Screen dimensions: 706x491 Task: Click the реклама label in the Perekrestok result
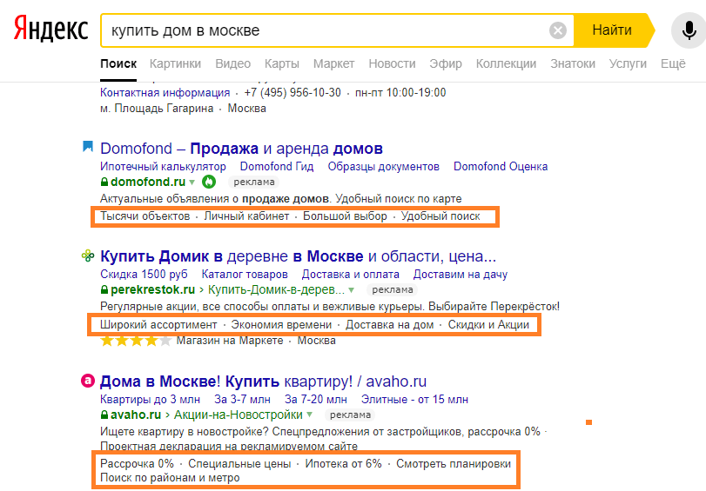(393, 290)
